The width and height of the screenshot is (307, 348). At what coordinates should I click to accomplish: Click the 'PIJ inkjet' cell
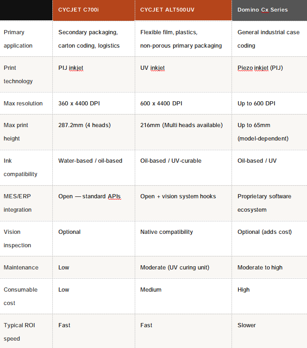pos(71,68)
